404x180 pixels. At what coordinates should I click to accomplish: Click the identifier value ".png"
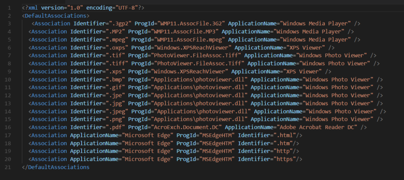tap(115, 120)
